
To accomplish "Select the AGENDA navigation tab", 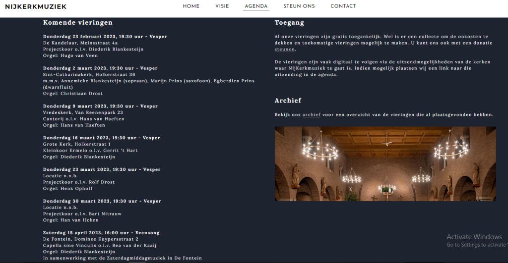I will pos(256,6).
